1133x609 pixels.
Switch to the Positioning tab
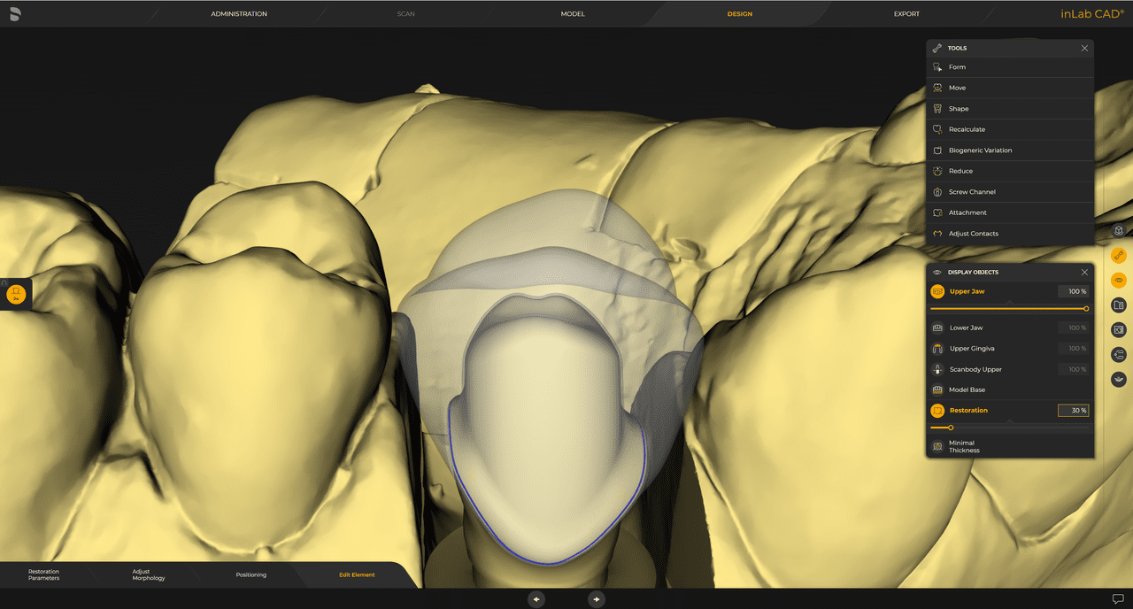coord(250,574)
